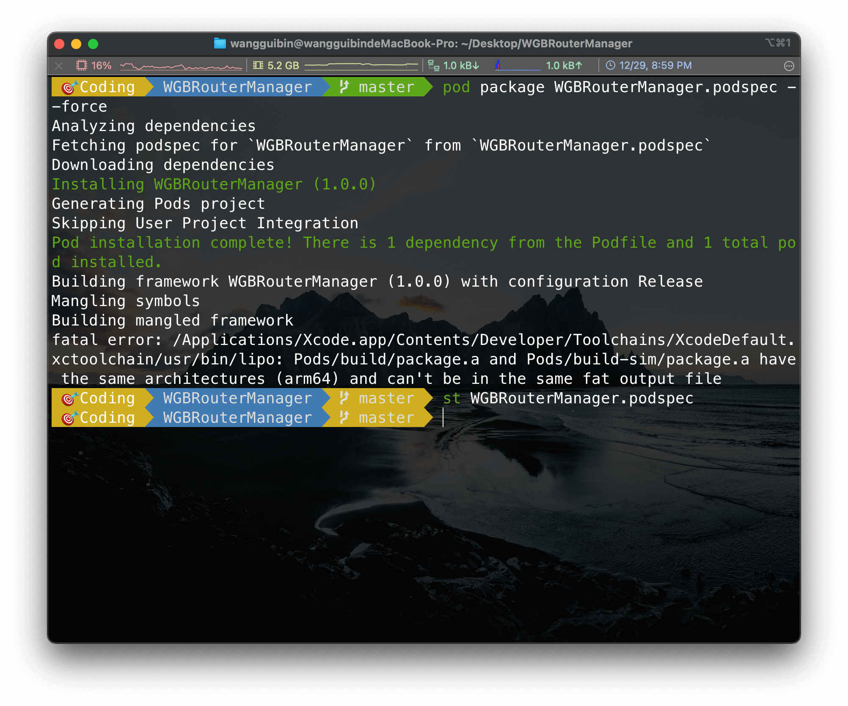Click the 'fatal error:' text
Screen dimensions: 848x706
[x=107, y=340]
